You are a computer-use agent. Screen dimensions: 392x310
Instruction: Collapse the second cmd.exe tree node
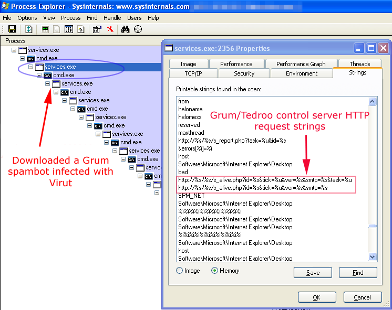(x=39, y=75)
